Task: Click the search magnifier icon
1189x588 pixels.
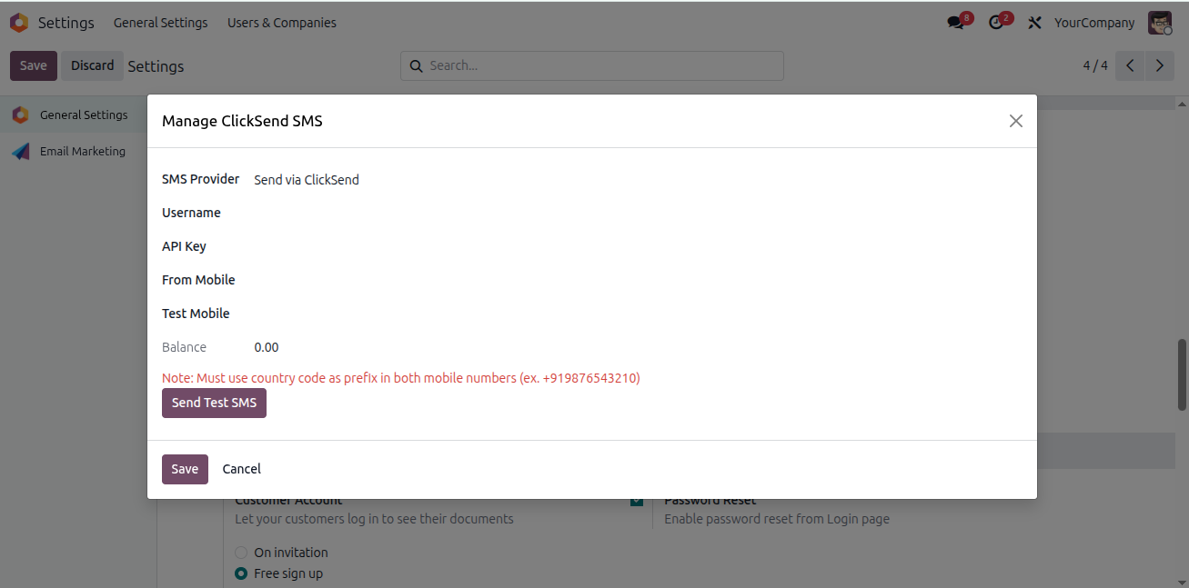Action: point(416,65)
